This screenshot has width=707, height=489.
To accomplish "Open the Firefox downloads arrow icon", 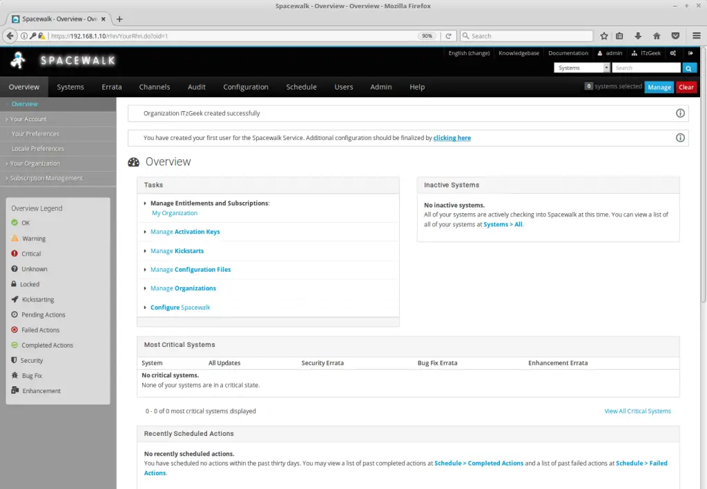I will click(637, 36).
